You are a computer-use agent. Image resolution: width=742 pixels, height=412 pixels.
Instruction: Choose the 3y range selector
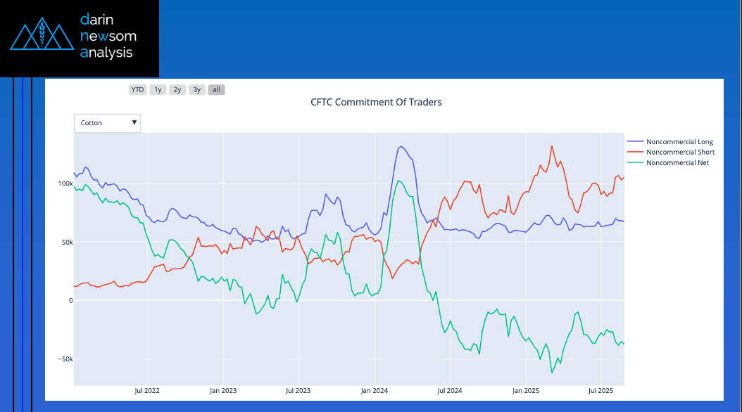[x=197, y=89]
